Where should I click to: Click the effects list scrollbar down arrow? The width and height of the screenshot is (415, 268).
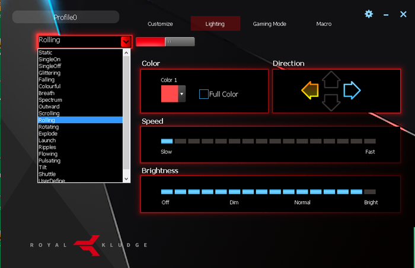point(126,178)
